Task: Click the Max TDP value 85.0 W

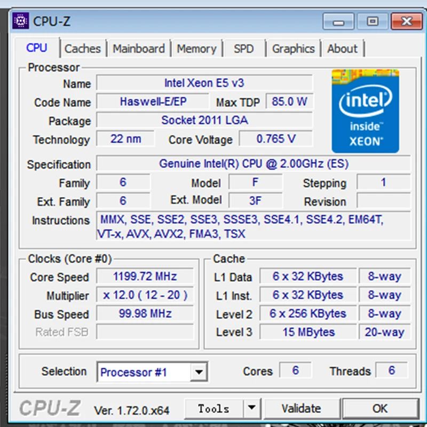Action: pyautogui.click(x=289, y=101)
